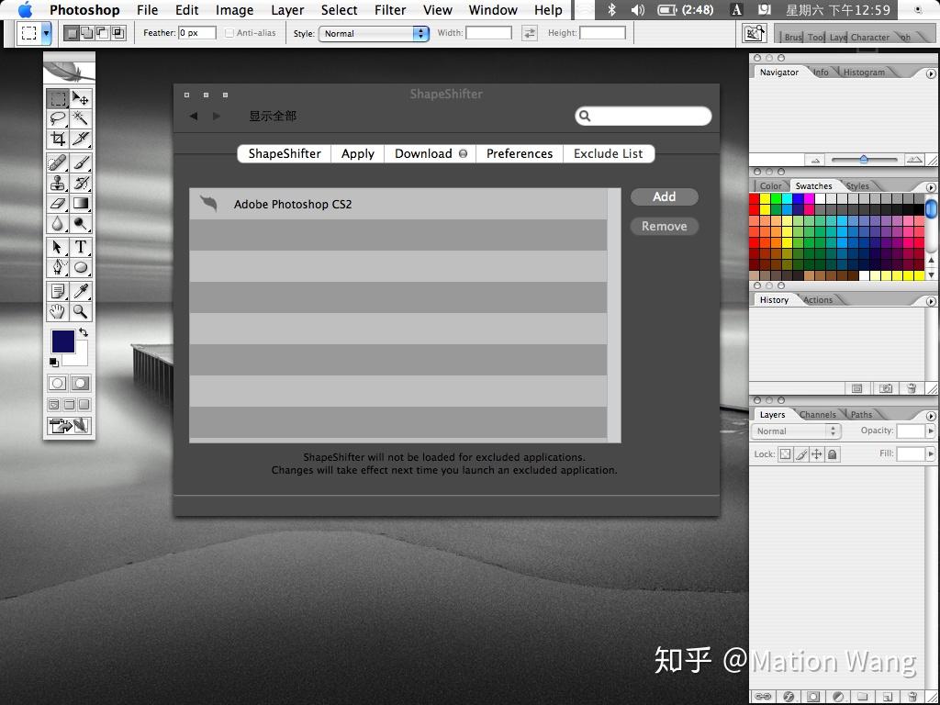This screenshot has width=940, height=705.
Task: Select the Slice tool
Action: tap(81, 139)
